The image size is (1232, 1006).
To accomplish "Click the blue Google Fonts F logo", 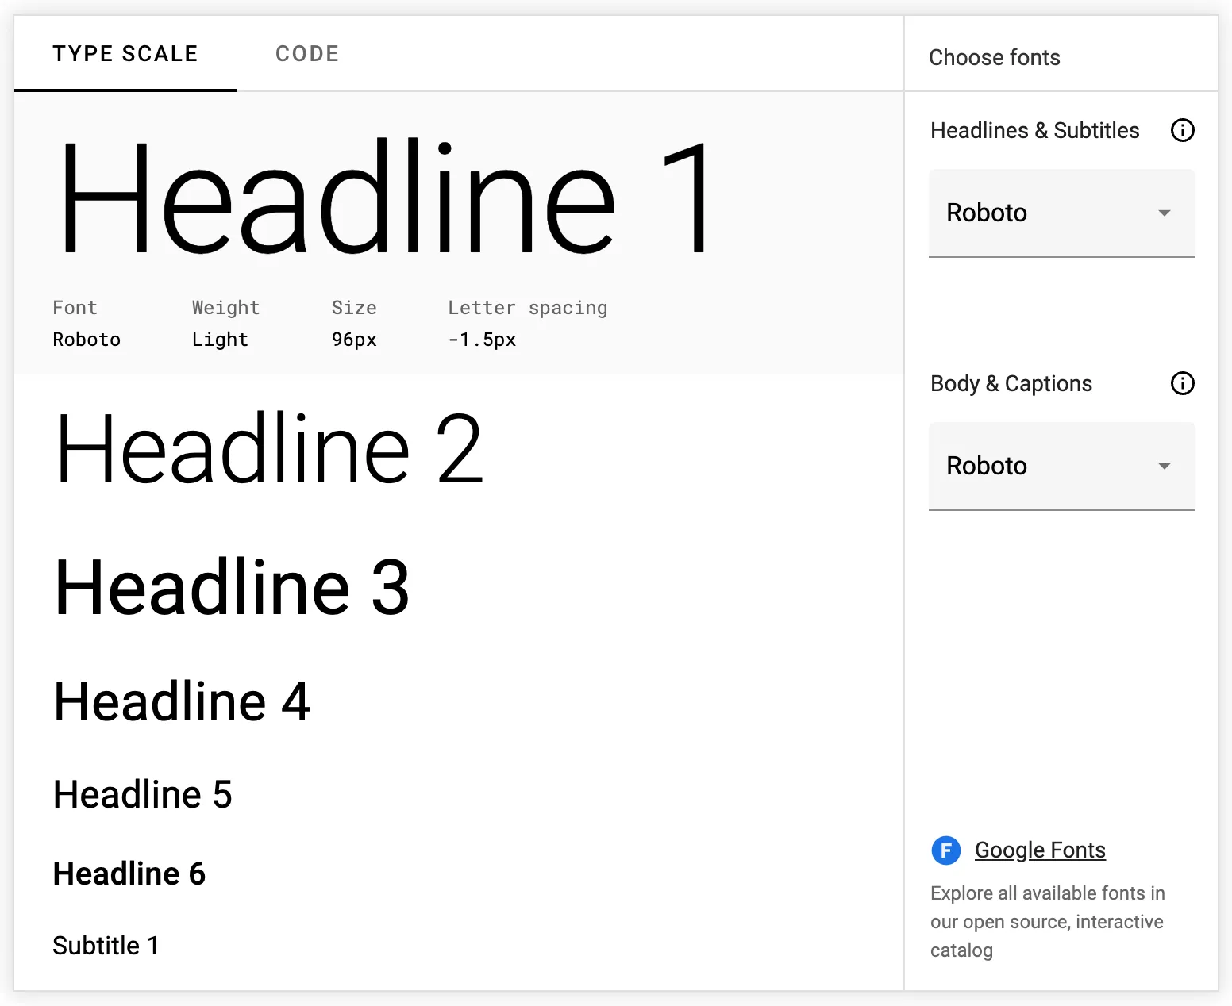I will pos(945,850).
